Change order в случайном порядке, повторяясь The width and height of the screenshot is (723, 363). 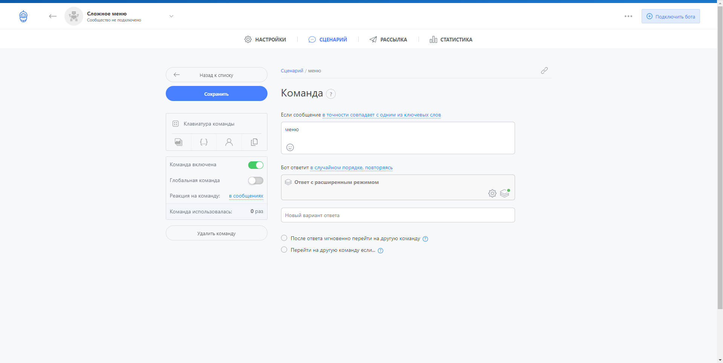352,168
